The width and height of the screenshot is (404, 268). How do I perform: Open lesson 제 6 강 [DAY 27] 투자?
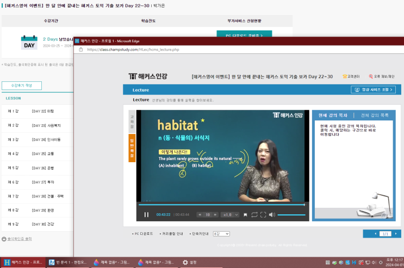38,182
